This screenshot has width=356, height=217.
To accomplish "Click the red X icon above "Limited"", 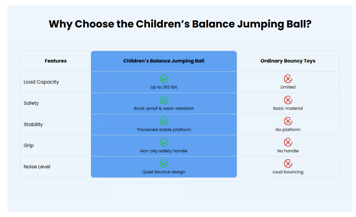I will [x=288, y=79].
